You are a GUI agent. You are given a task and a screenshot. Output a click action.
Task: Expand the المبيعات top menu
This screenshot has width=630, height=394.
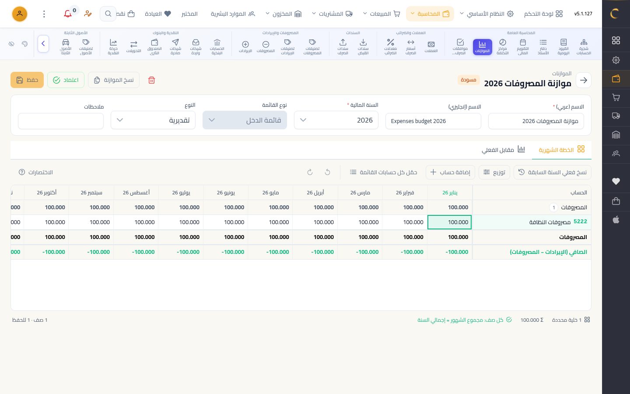point(382,14)
